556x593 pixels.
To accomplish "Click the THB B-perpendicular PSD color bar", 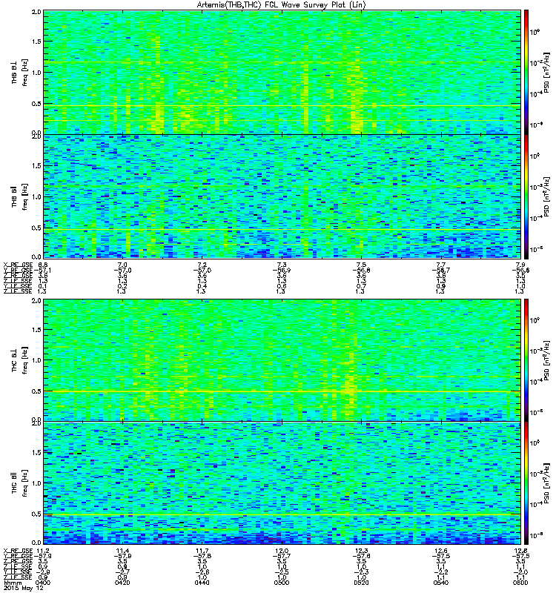I will click(x=526, y=72).
